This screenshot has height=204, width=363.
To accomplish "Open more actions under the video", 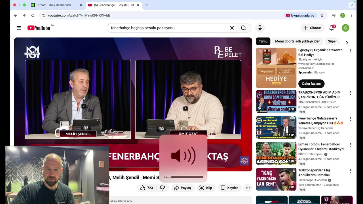I will tap(248, 188).
